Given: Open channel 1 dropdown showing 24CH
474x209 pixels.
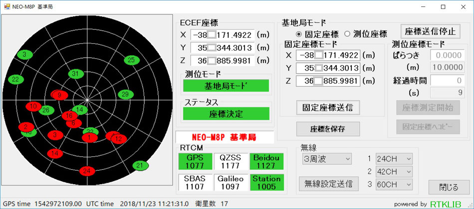Looking at the screenshot, I should click(394, 159).
